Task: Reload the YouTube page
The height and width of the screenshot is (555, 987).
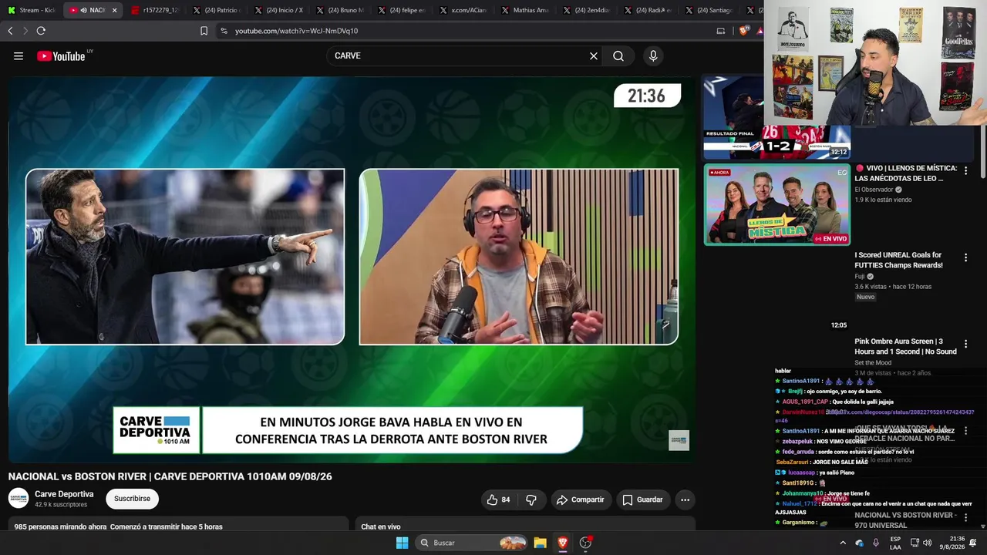Action: click(x=41, y=31)
